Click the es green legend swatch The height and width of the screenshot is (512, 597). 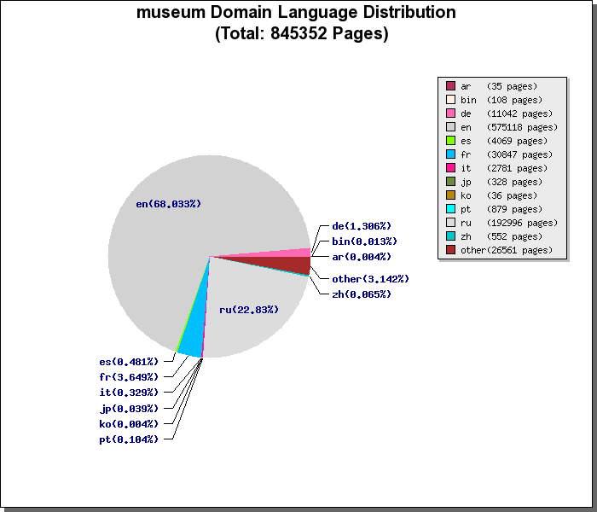pyautogui.click(x=450, y=141)
